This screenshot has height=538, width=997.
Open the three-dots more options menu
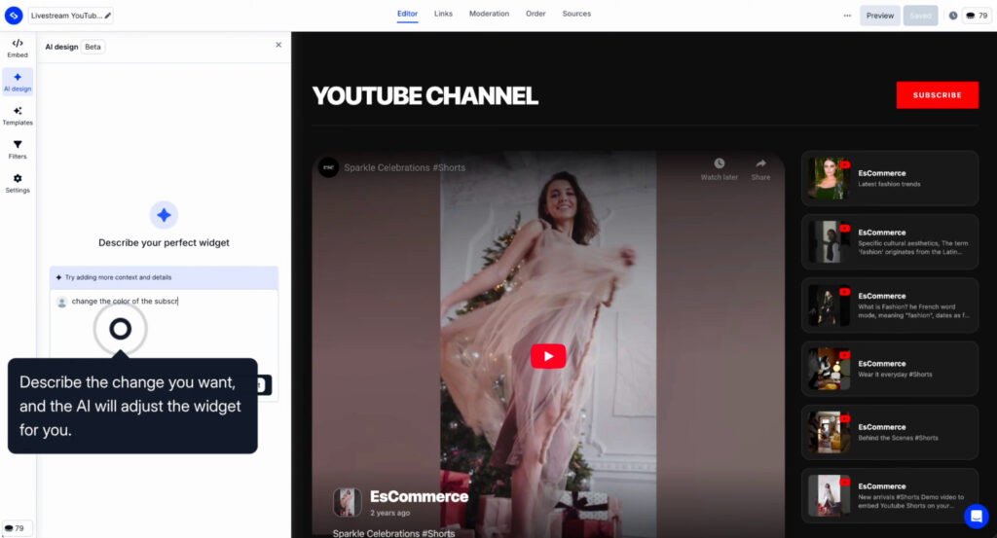[x=847, y=16]
